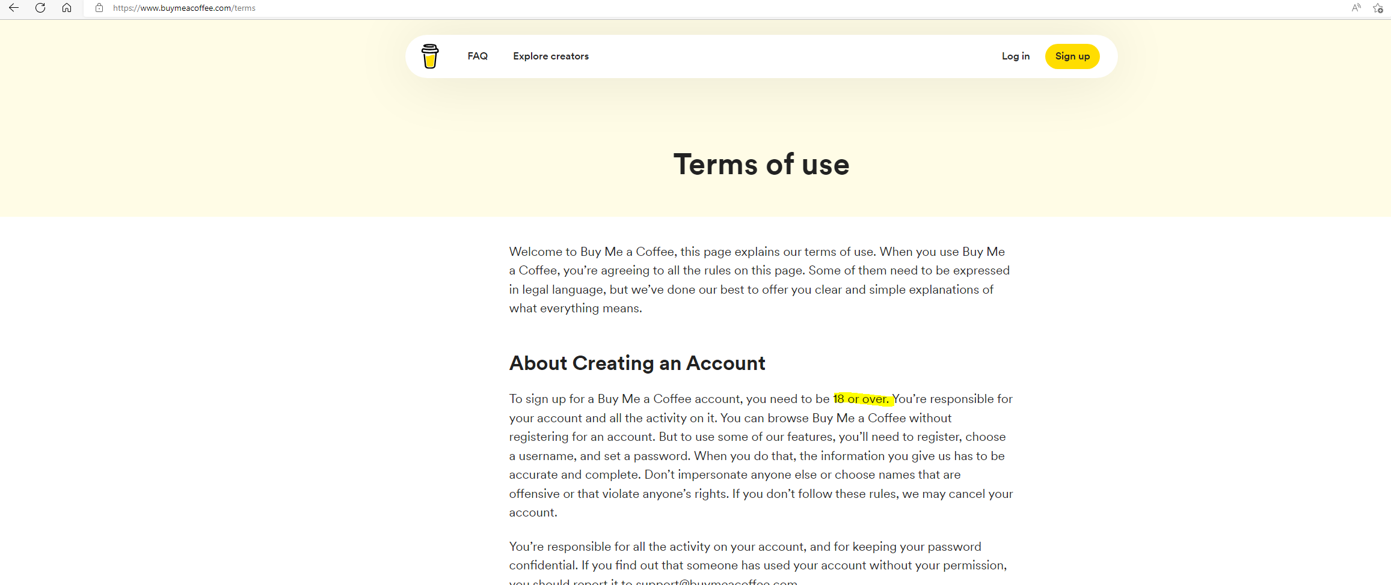View site info via the lock icon
The width and height of the screenshot is (1391, 585).
coord(99,8)
